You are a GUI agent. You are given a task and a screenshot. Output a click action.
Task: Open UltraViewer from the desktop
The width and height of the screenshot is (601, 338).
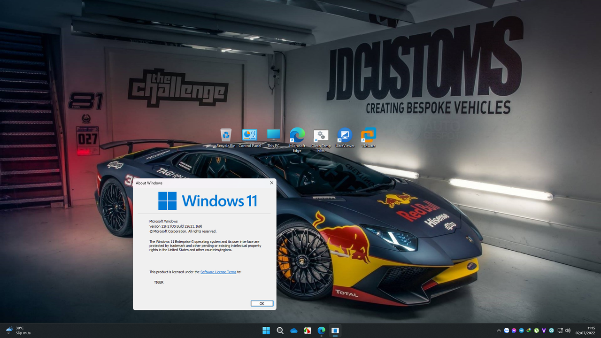point(345,136)
